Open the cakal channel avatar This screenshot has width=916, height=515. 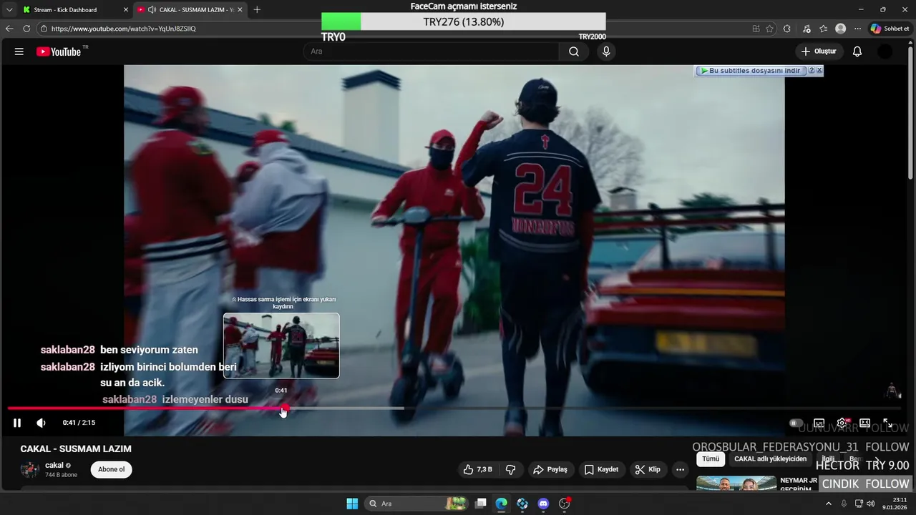pyautogui.click(x=29, y=469)
